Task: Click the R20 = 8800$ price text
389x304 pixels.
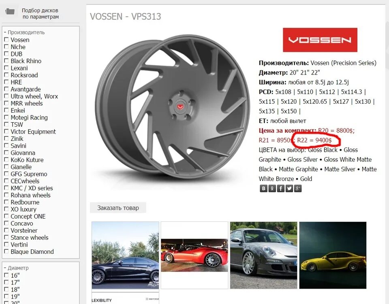Action: (x=336, y=131)
